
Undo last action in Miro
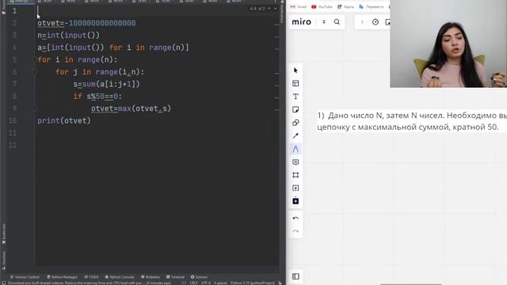295,218
